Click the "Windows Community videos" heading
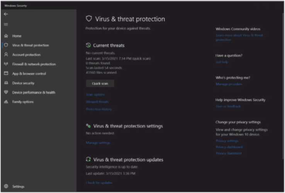Screen dimensions: 285x193 [238, 29]
